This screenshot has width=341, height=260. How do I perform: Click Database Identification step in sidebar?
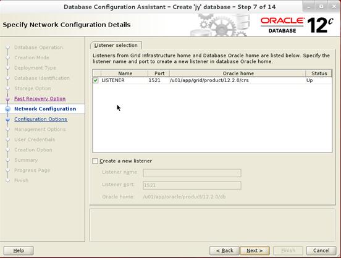[x=42, y=78]
